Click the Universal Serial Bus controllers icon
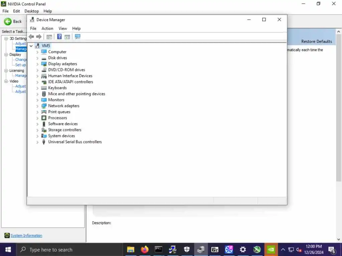 [x=44, y=142]
